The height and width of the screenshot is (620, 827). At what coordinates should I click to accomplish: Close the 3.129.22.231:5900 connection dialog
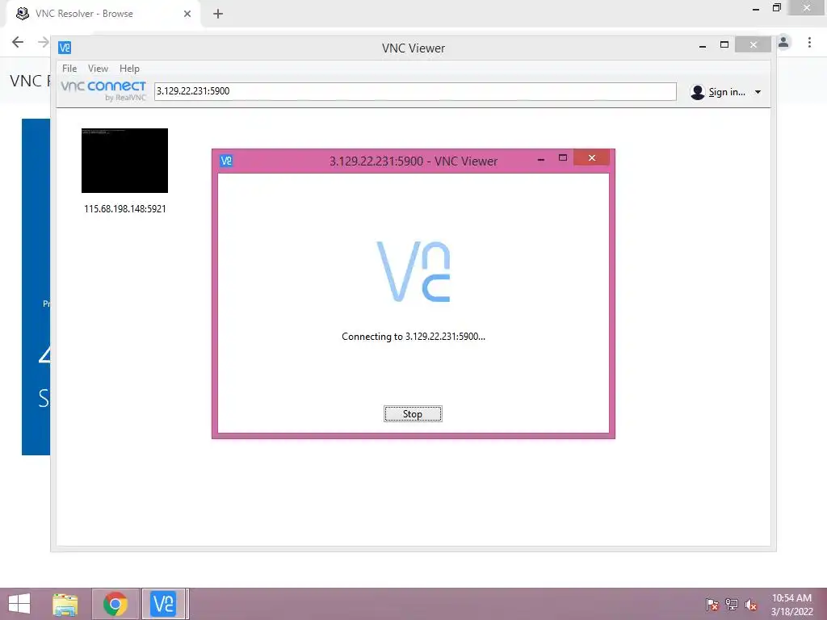pos(592,157)
